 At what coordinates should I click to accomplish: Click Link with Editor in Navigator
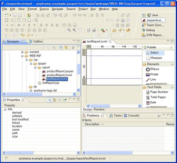coord(66,47)
